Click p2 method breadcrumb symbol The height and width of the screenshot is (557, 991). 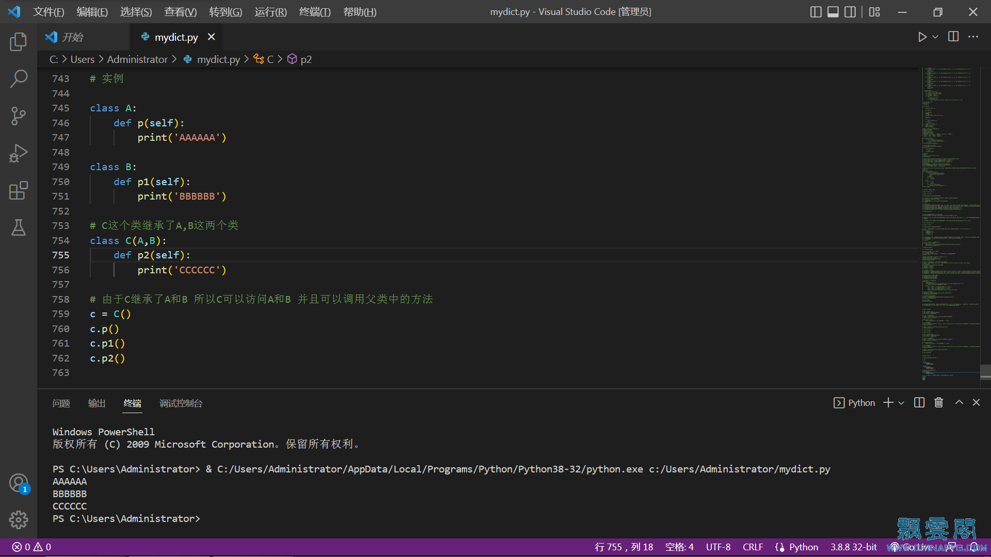coord(299,59)
